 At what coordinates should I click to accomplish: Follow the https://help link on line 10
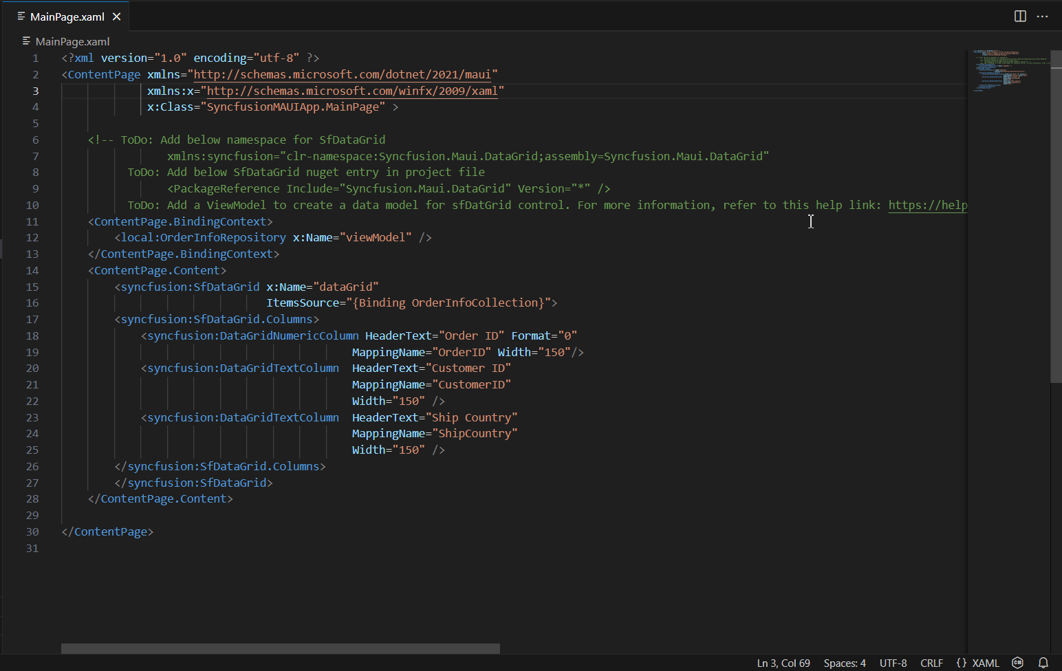click(x=927, y=205)
